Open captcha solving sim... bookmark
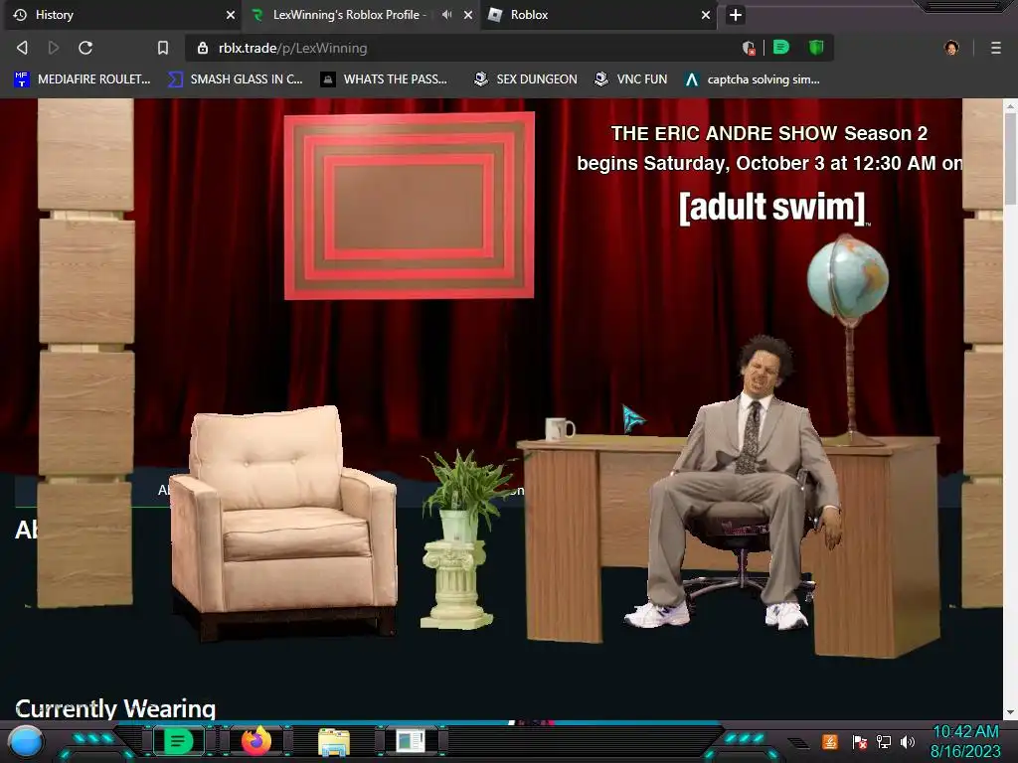The image size is (1018, 763). (753, 79)
